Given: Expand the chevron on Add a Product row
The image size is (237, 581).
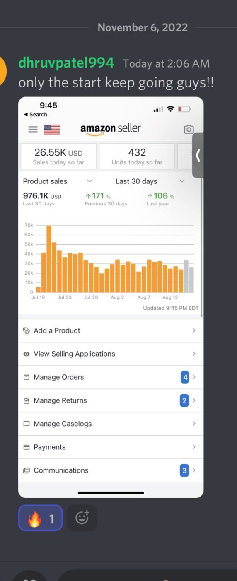Looking at the screenshot, I should click(x=194, y=330).
